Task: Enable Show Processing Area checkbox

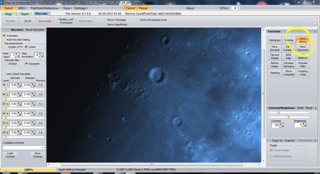Action: [138, 20]
